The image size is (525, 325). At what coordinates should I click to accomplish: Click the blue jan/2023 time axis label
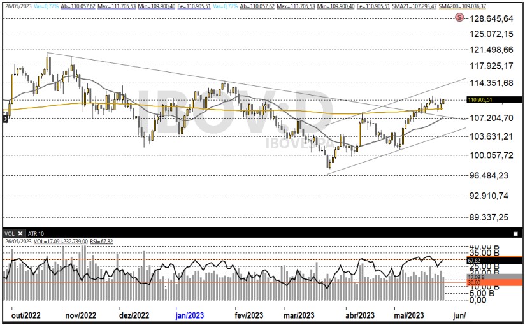pos(189,315)
